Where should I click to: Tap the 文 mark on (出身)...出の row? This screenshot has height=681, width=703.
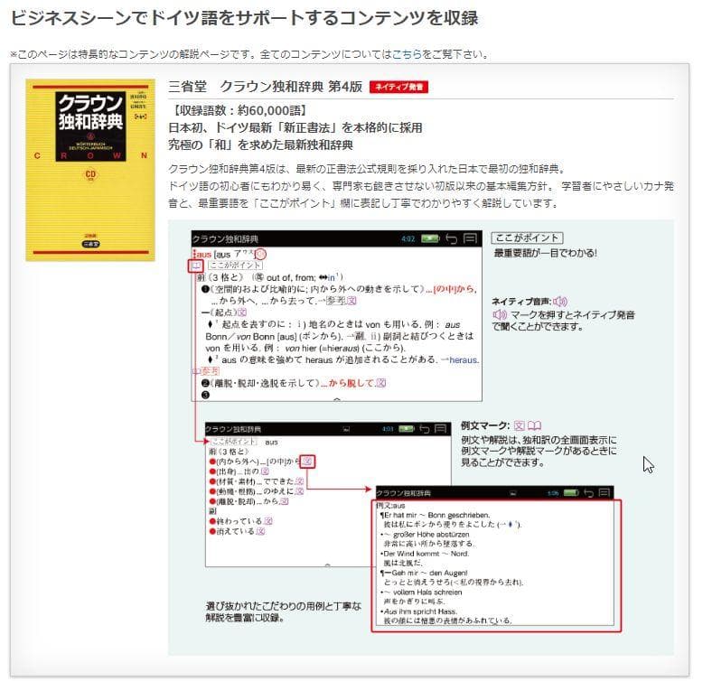(265, 471)
